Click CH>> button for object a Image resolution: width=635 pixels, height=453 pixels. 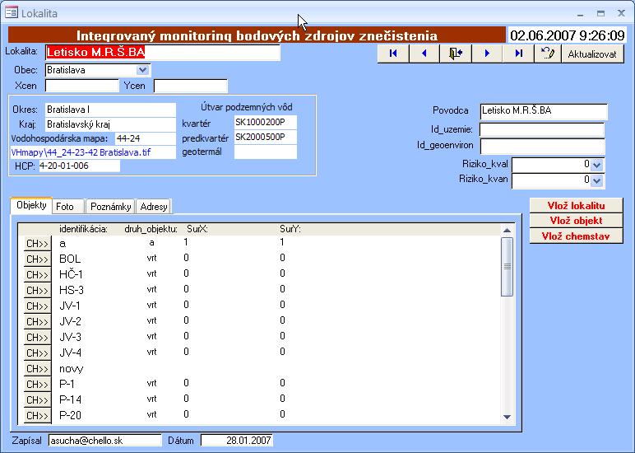pyautogui.click(x=37, y=244)
